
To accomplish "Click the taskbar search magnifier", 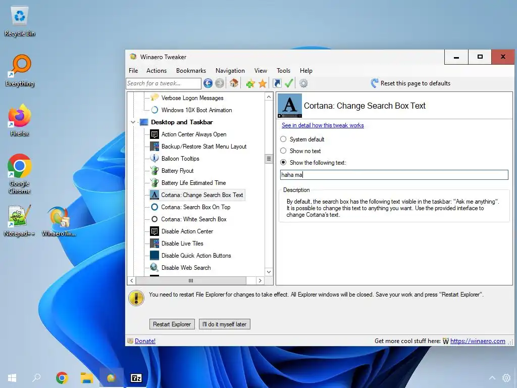I will (36, 377).
